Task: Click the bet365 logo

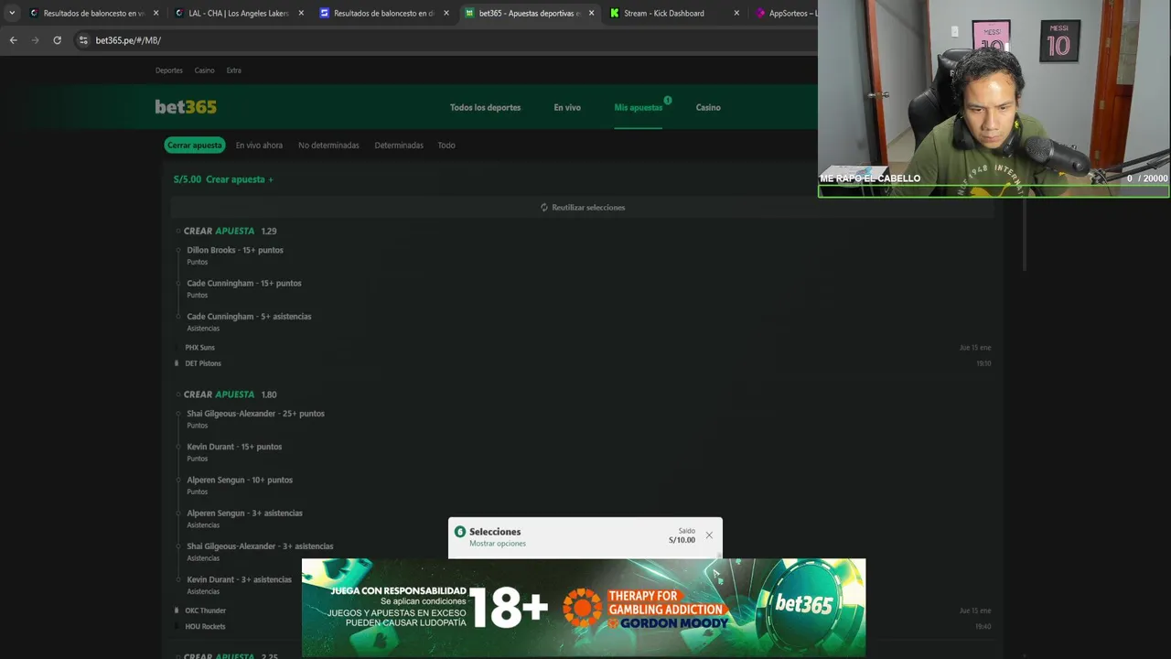Action: pos(186,107)
